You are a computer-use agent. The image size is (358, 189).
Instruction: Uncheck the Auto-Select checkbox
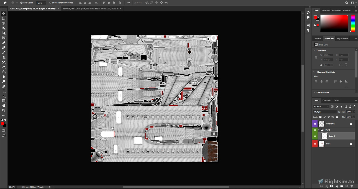click(x=21, y=3)
